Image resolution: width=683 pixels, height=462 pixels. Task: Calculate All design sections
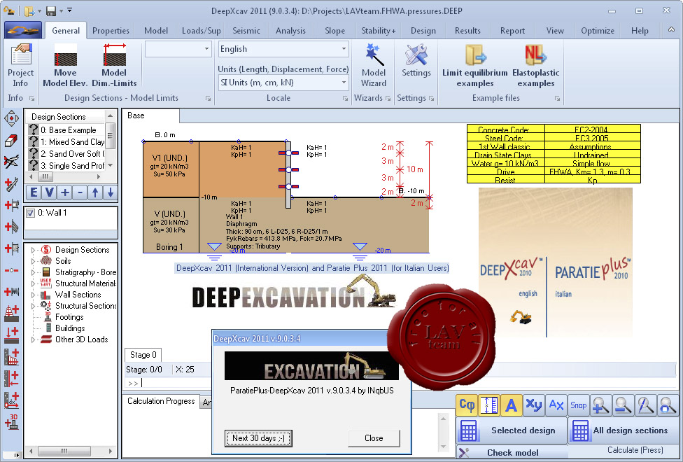(624, 430)
